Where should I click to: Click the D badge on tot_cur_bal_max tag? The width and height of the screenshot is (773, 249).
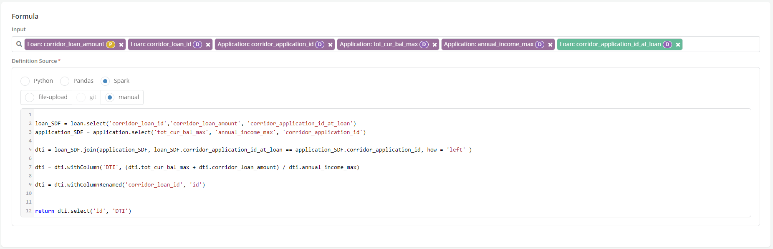click(x=424, y=45)
